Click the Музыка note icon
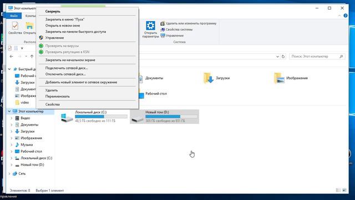Screen dimensions: 355x200 17,144
